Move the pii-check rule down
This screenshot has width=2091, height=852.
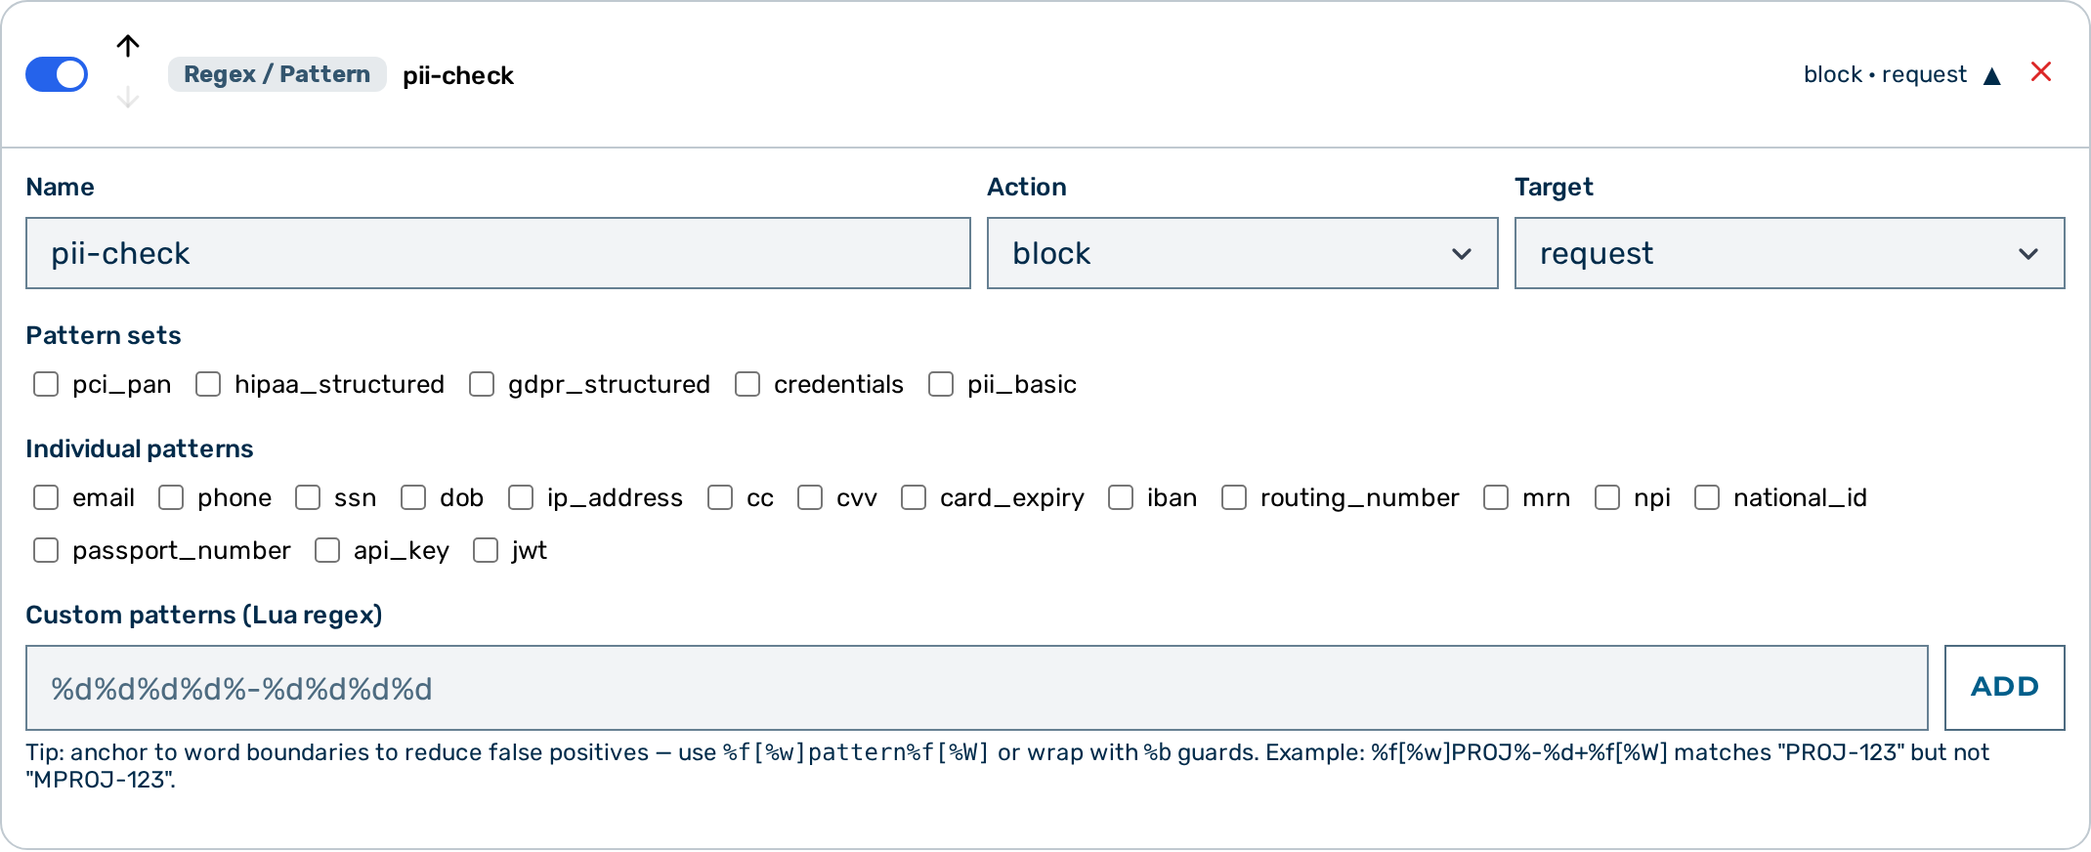tap(128, 98)
